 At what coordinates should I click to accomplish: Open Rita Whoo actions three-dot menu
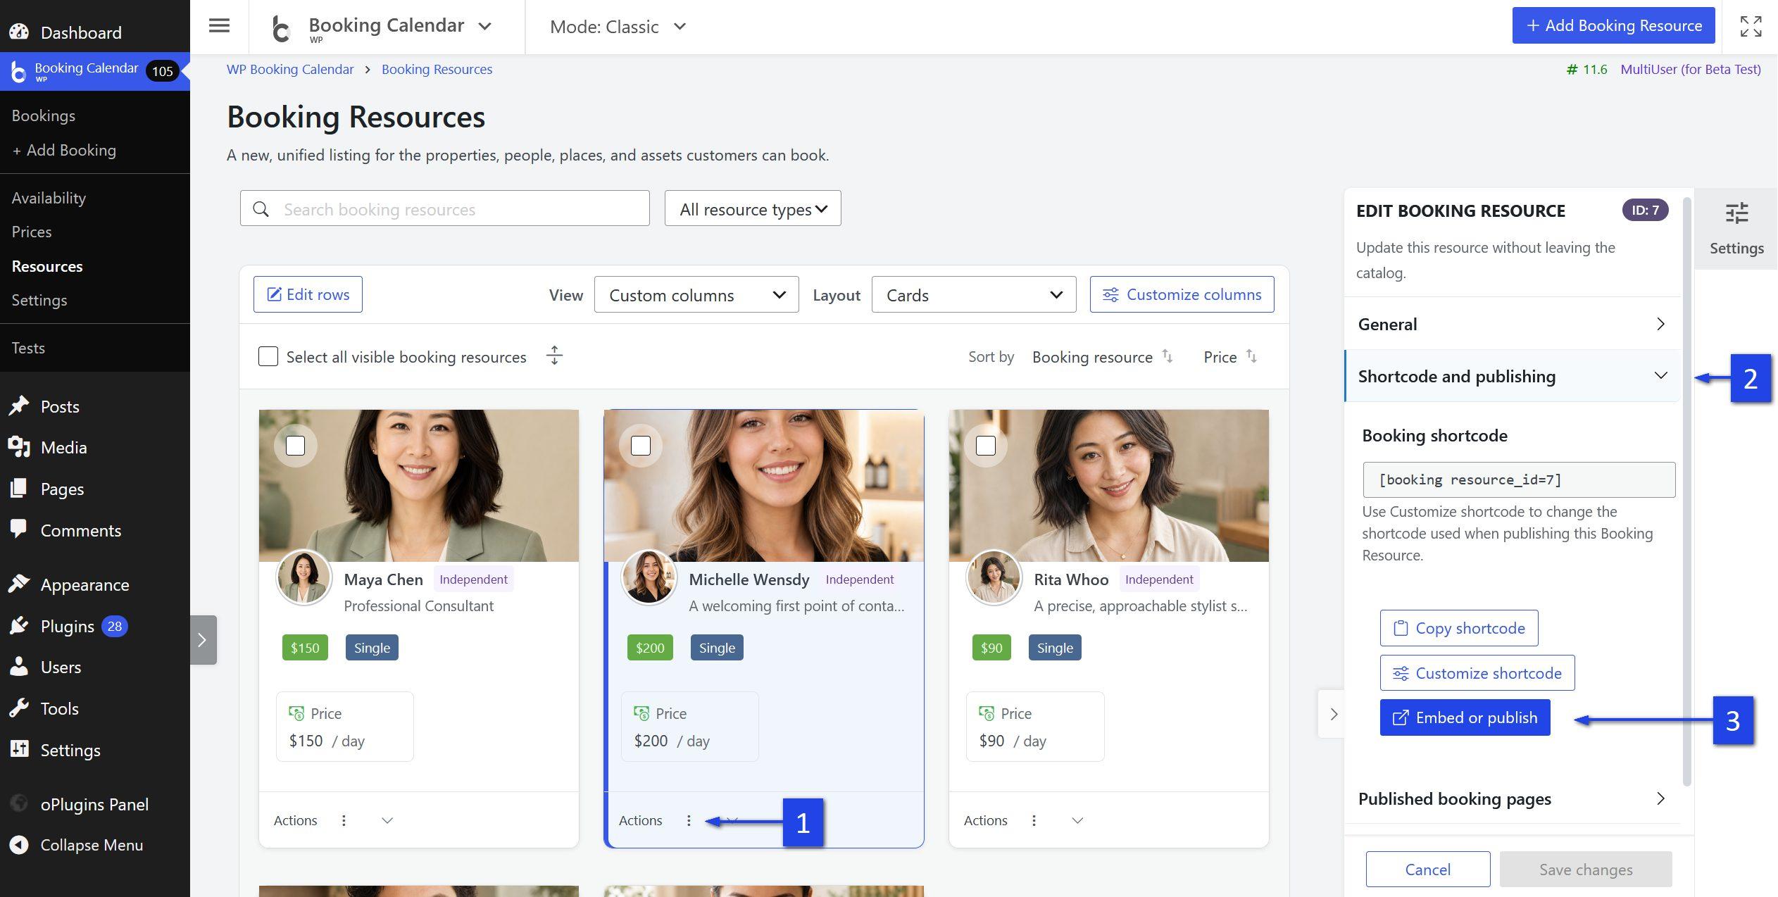(x=1034, y=820)
